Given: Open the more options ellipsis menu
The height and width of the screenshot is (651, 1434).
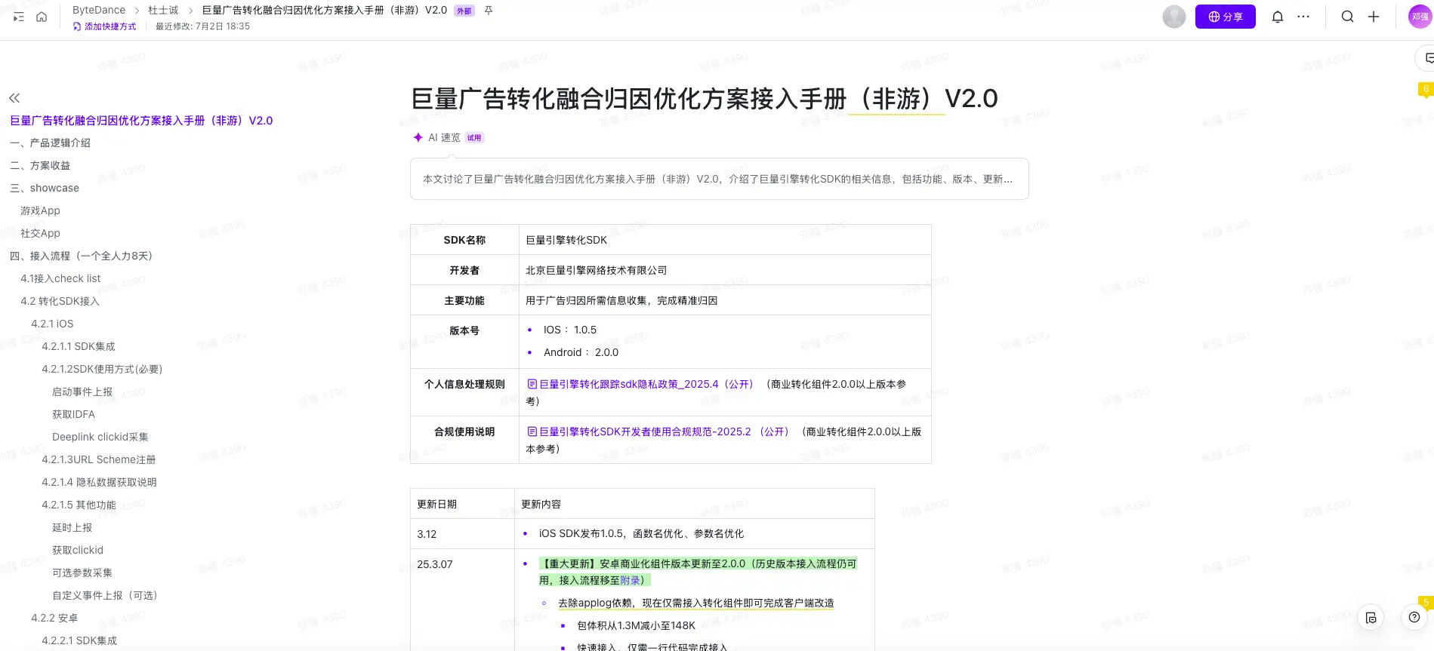Looking at the screenshot, I should click(x=1303, y=17).
